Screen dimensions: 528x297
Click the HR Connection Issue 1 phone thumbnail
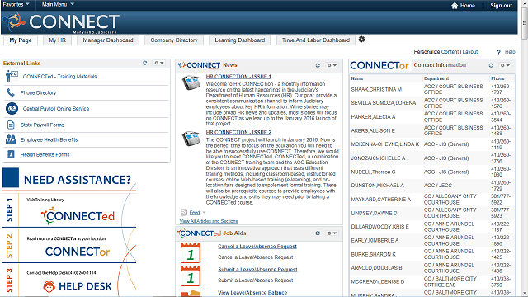[x=191, y=82]
